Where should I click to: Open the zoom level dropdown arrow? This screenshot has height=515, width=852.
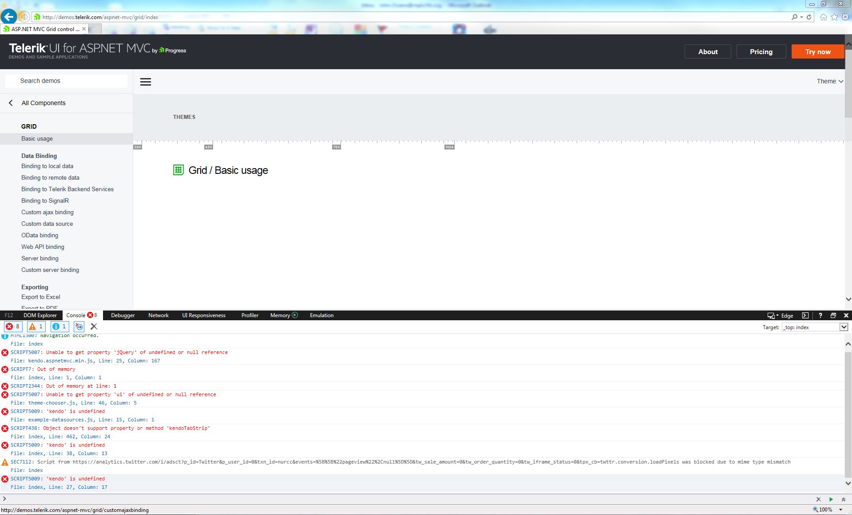[840, 510]
